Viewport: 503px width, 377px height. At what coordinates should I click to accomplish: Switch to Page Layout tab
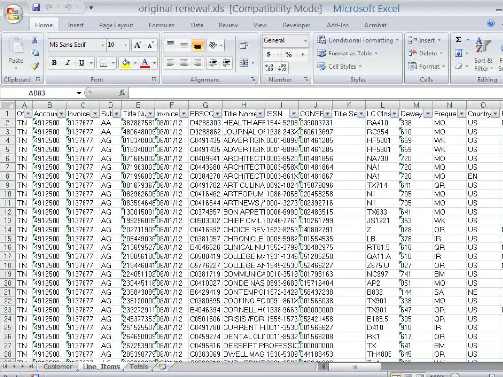[x=116, y=25]
